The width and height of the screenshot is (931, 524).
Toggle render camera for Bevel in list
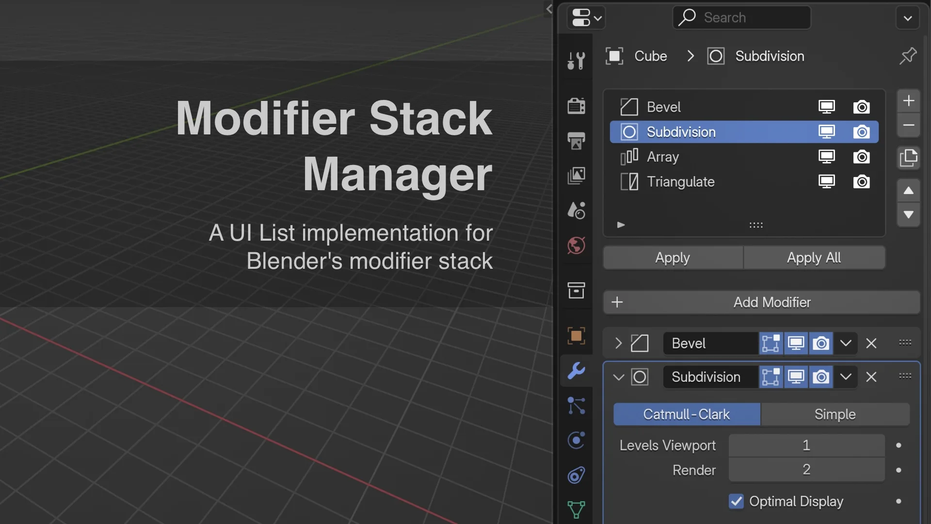(x=861, y=107)
